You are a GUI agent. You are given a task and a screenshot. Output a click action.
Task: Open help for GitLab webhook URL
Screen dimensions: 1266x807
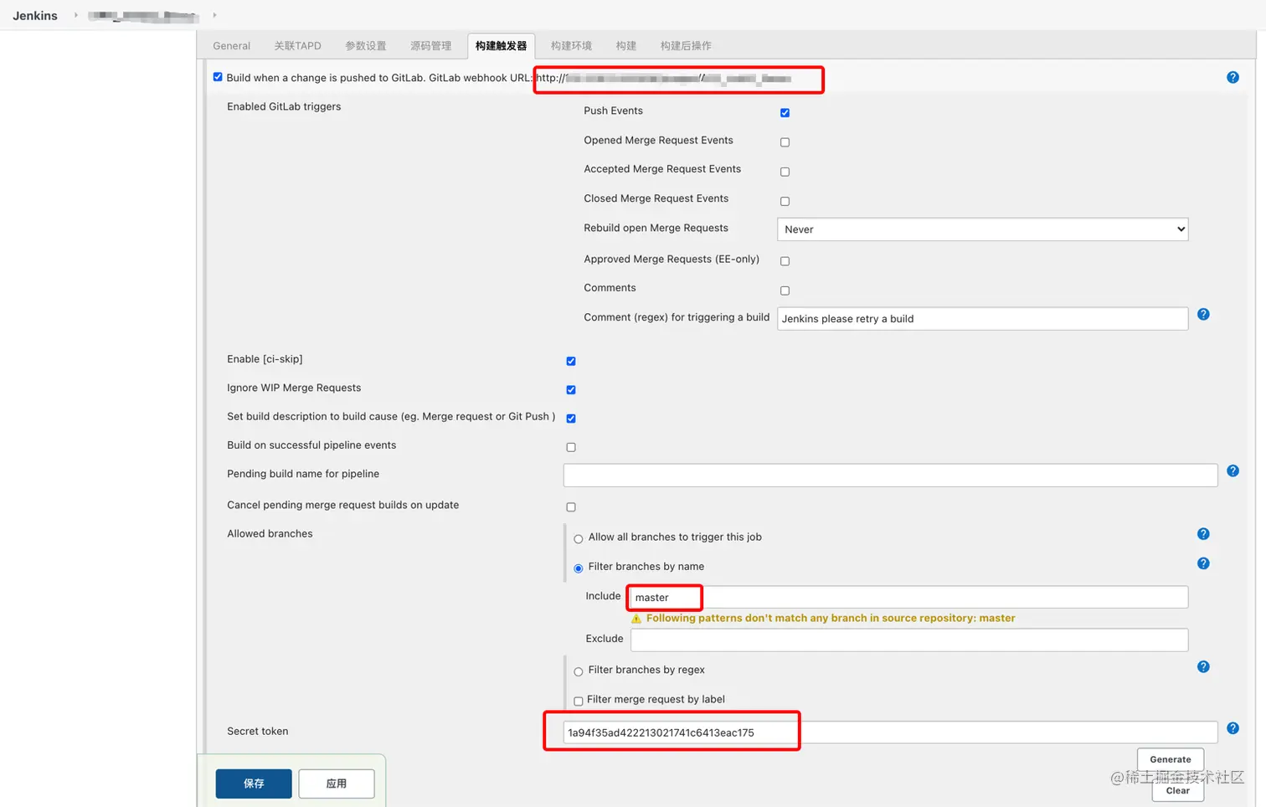click(x=1233, y=77)
